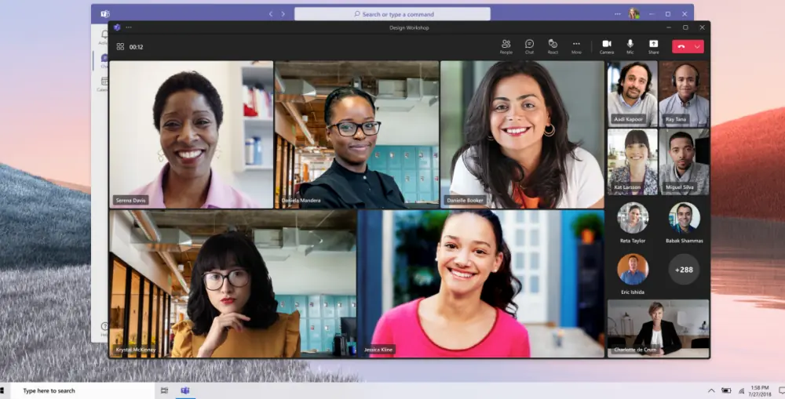Open the People panel in the meeting
Screen dimensions: 785x399
506,45
